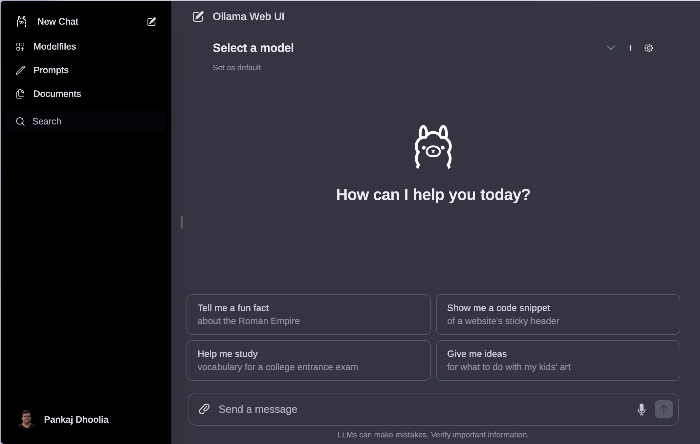This screenshot has height=444, width=700.
Task: Open the Documents section
Action: click(58, 93)
